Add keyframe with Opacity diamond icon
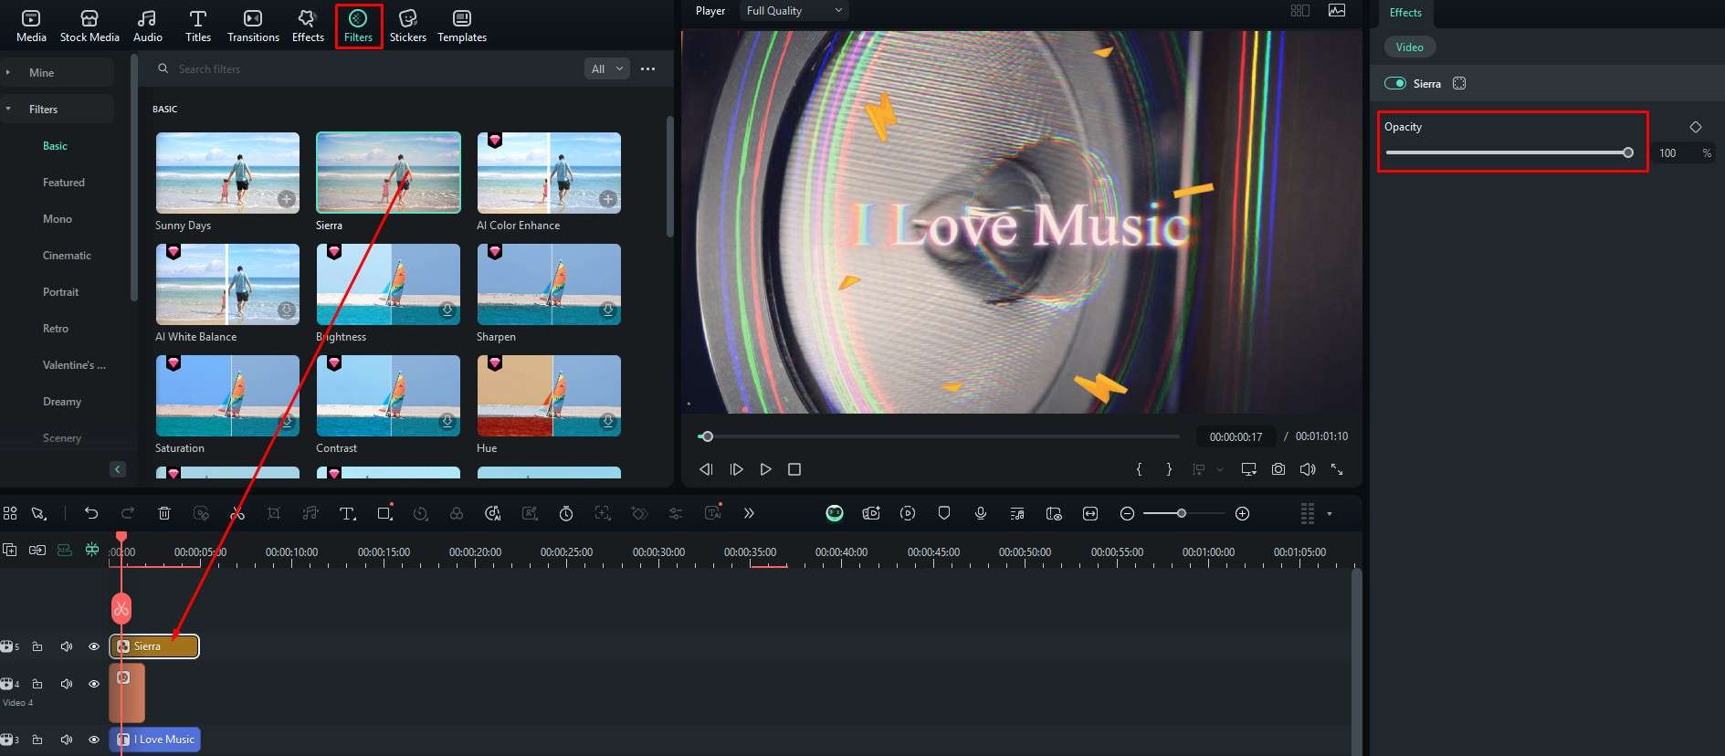Viewport: 1725px width, 756px height. coord(1696,127)
